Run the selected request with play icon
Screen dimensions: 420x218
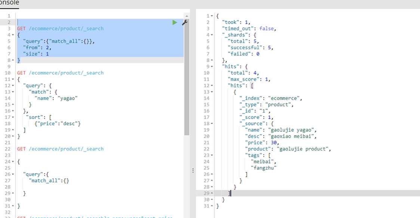(x=175, y=22)
